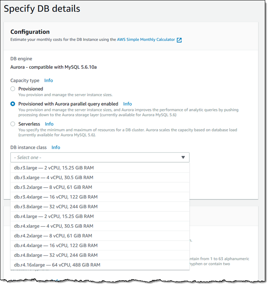
Task: Select db.r3.2xlarge from the list
Action: (x=53, y=188)
